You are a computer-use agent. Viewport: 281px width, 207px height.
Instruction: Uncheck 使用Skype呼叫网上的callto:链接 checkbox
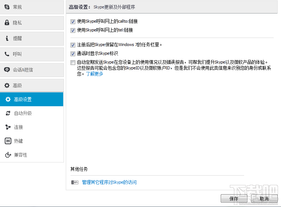(x=73, y=22)
